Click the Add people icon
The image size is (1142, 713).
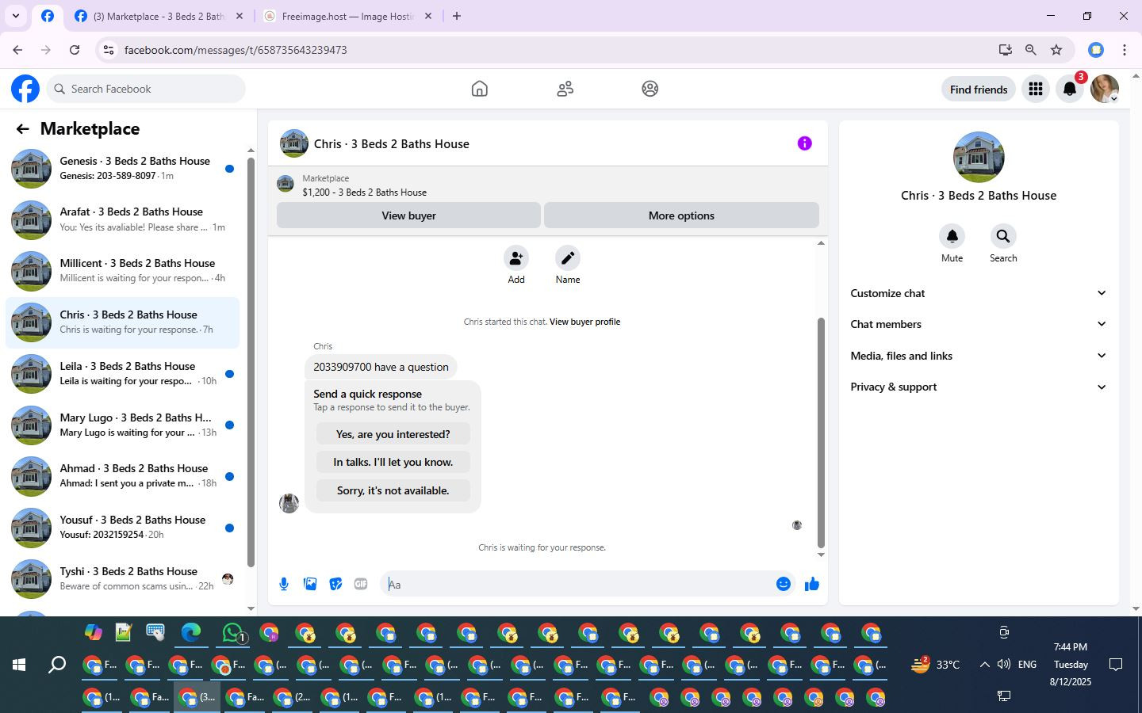click(516, 258)
